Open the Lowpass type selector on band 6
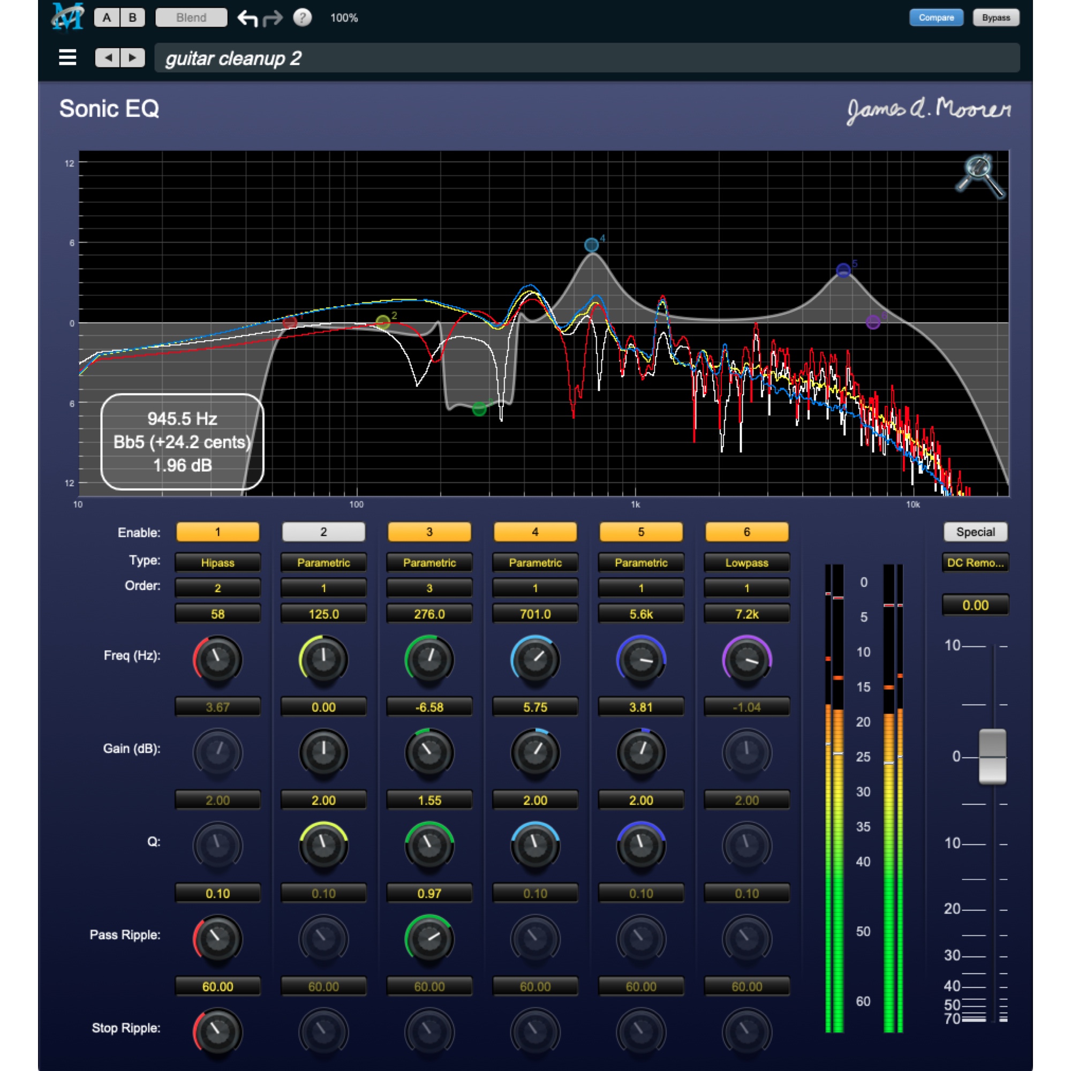The width and height of the screenshot is (1071, 1071). (x=746, y=562)
